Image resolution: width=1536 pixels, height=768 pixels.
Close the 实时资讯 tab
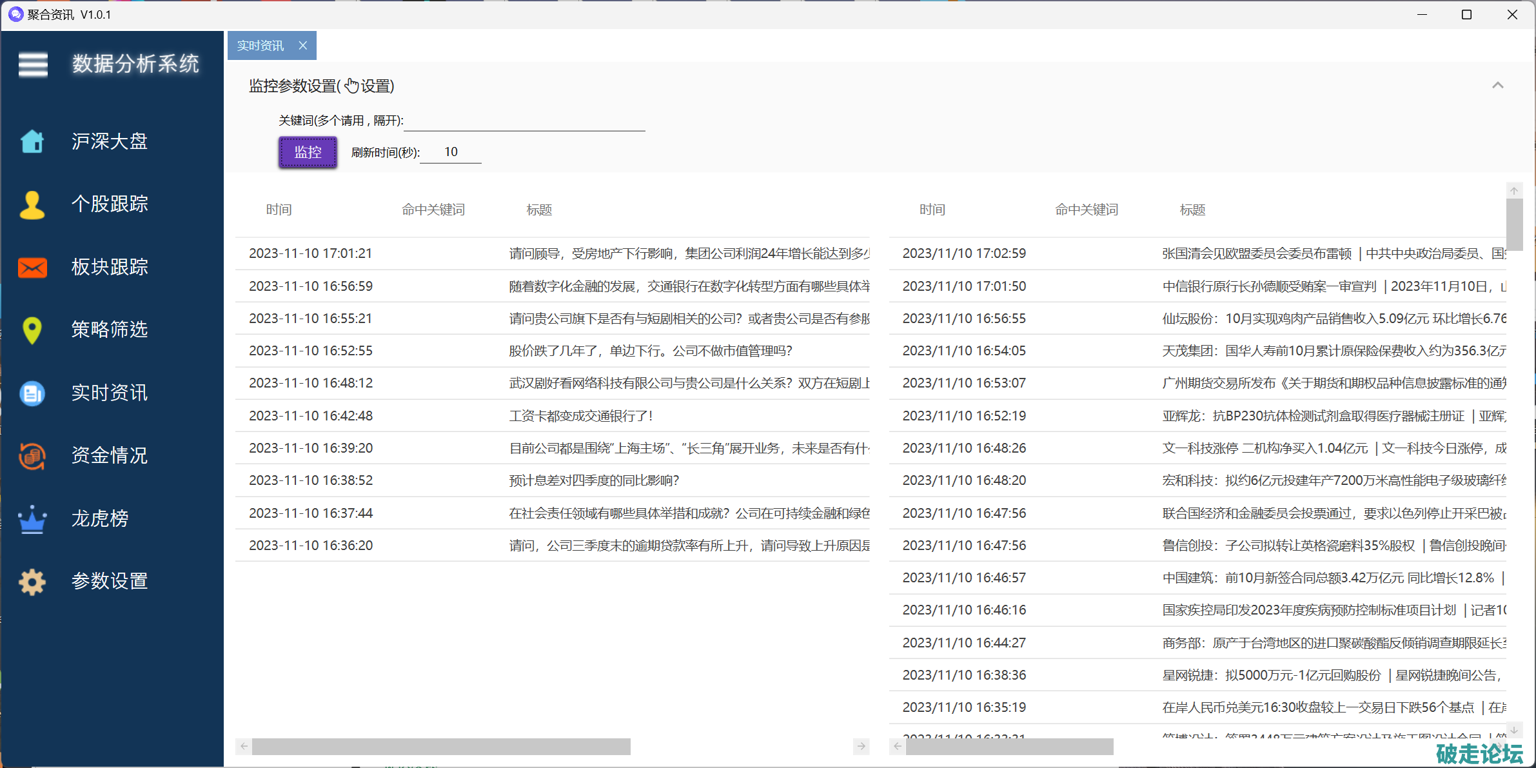coord(303,46)
